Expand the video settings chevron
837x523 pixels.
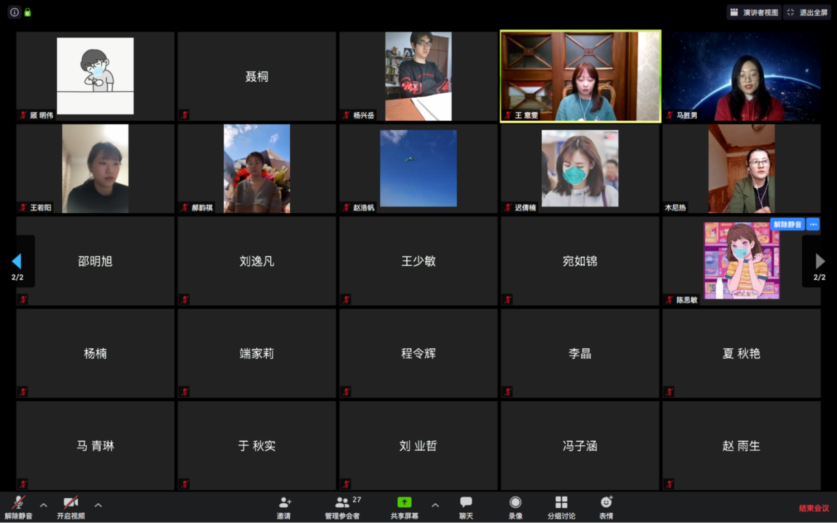pos(98,505)
